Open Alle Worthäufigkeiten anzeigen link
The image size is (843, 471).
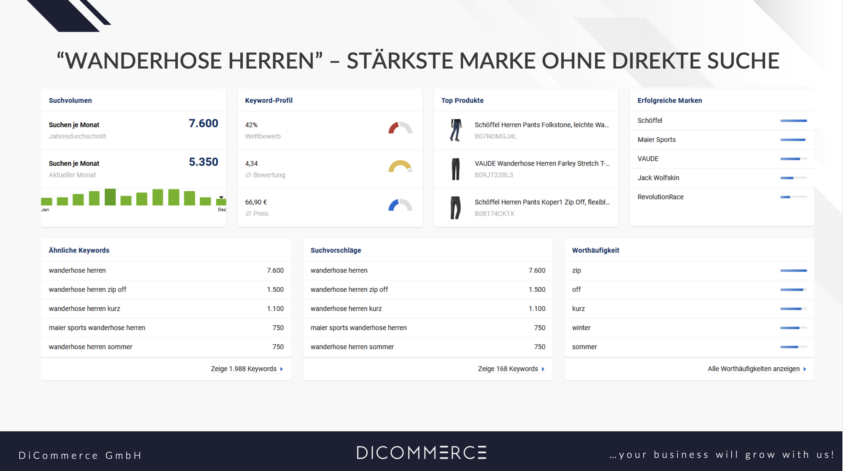[x=753, y=369]
